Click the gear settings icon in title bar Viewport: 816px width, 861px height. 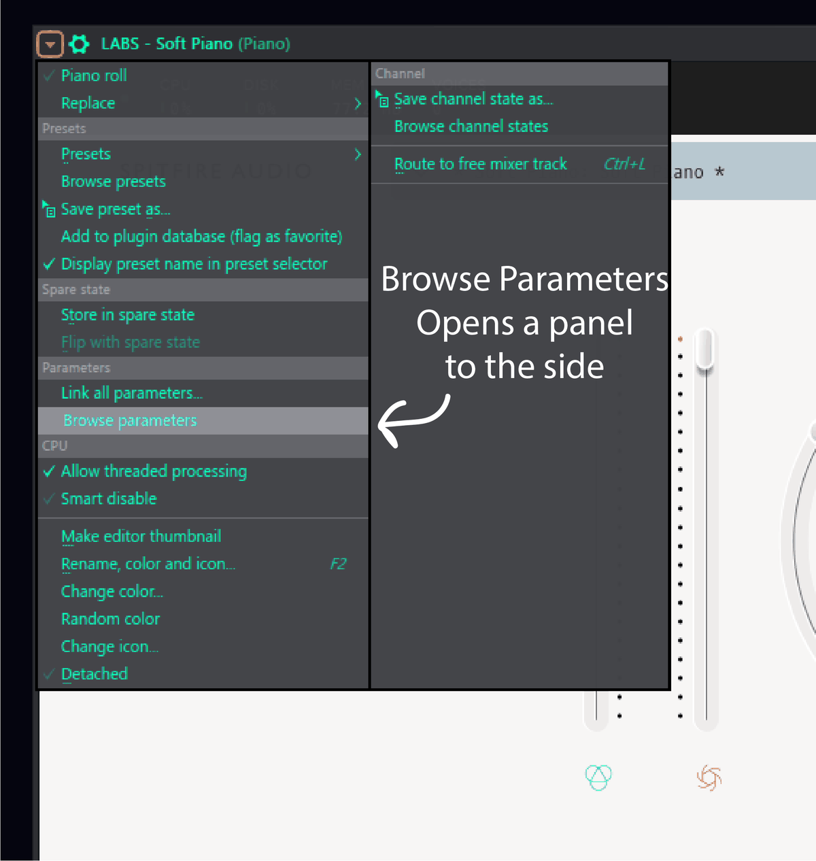(79, 44)
